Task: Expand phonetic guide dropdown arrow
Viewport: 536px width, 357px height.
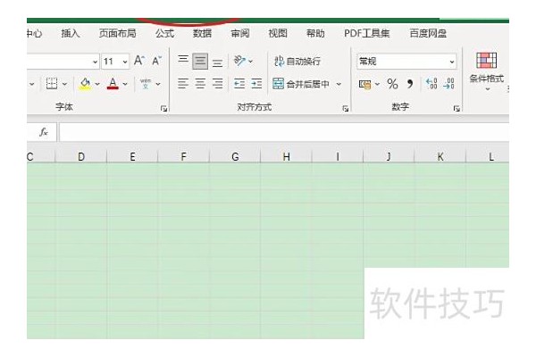Action: click(x=158, y=84)
